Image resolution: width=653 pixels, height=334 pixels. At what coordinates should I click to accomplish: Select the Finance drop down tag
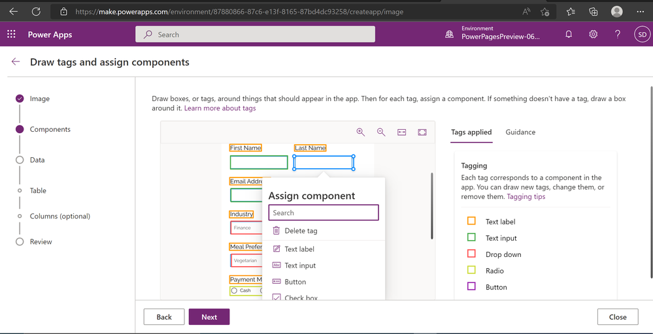pos(246,228)
